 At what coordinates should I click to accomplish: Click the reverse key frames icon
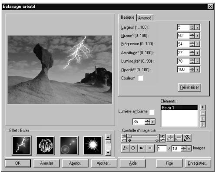coord(187,138)
